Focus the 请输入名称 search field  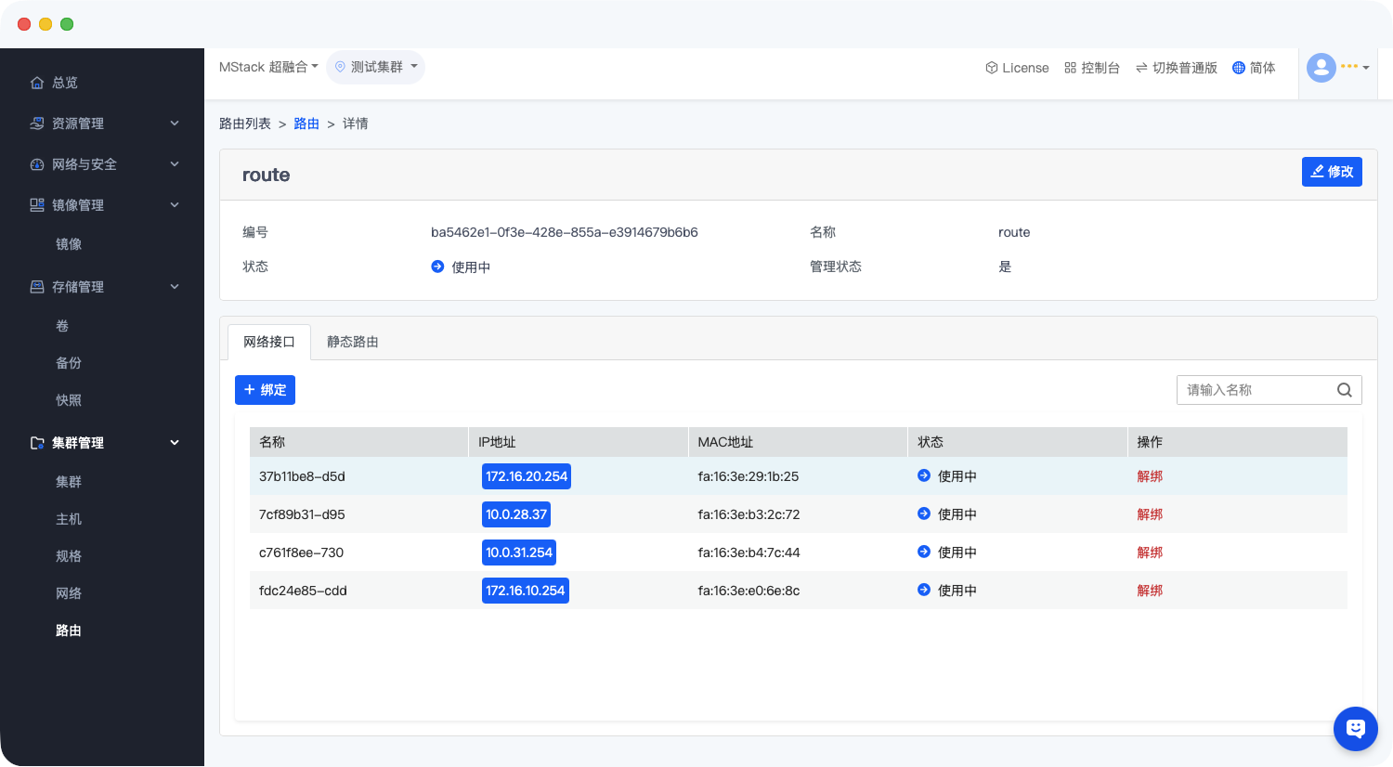(x=1254, y=390)
